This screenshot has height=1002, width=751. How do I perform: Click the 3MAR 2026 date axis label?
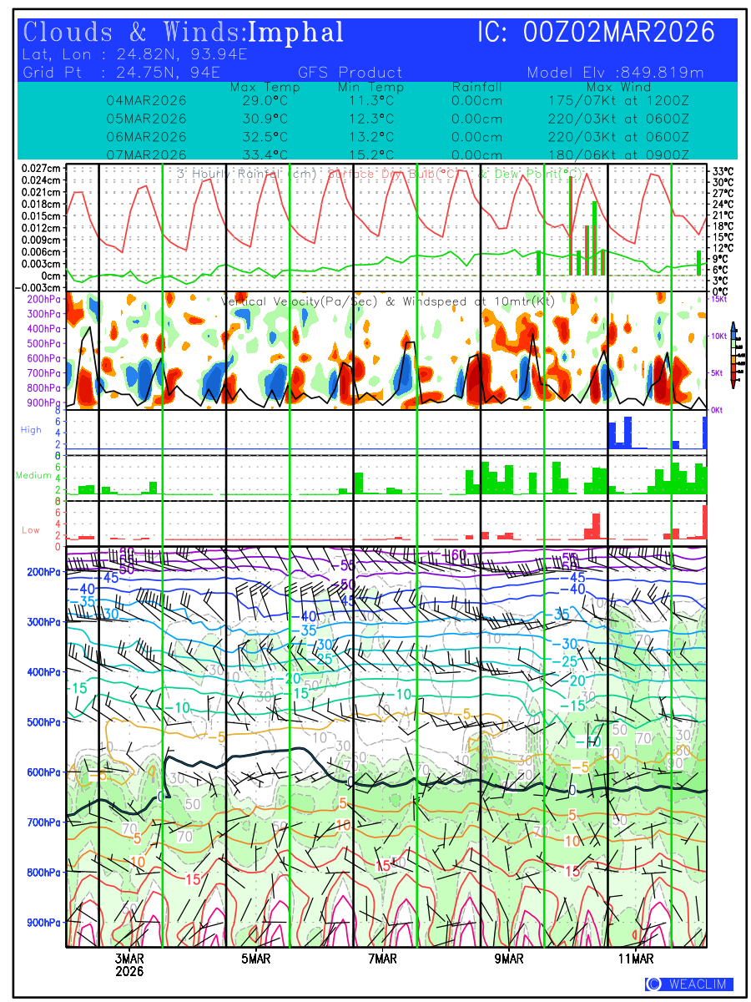[130, 964]
